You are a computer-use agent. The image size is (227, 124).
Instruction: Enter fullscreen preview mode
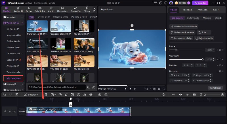[163, 89]
